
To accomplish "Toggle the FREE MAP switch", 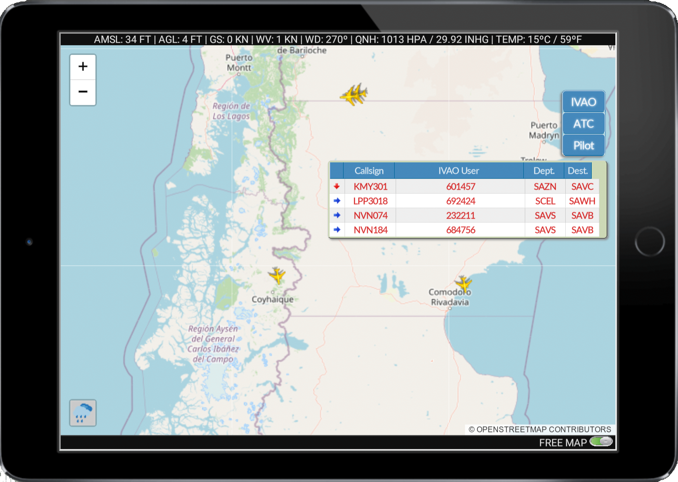I will [x=601, y=442].
